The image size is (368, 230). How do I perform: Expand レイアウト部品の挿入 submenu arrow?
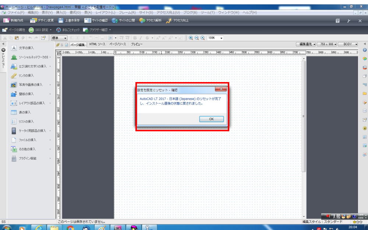[x=50, y=103]
